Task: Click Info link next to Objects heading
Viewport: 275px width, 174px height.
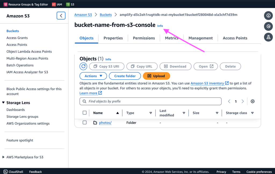Action: pos(108,59)
